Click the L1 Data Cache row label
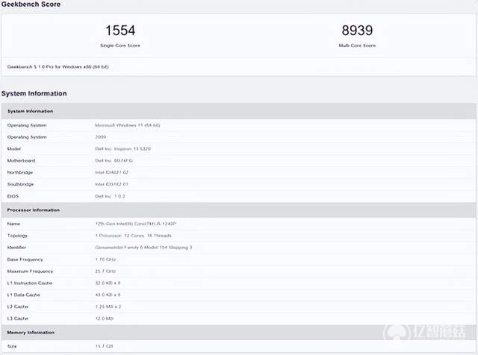The image size is (478, 355). tap(23, 295)
